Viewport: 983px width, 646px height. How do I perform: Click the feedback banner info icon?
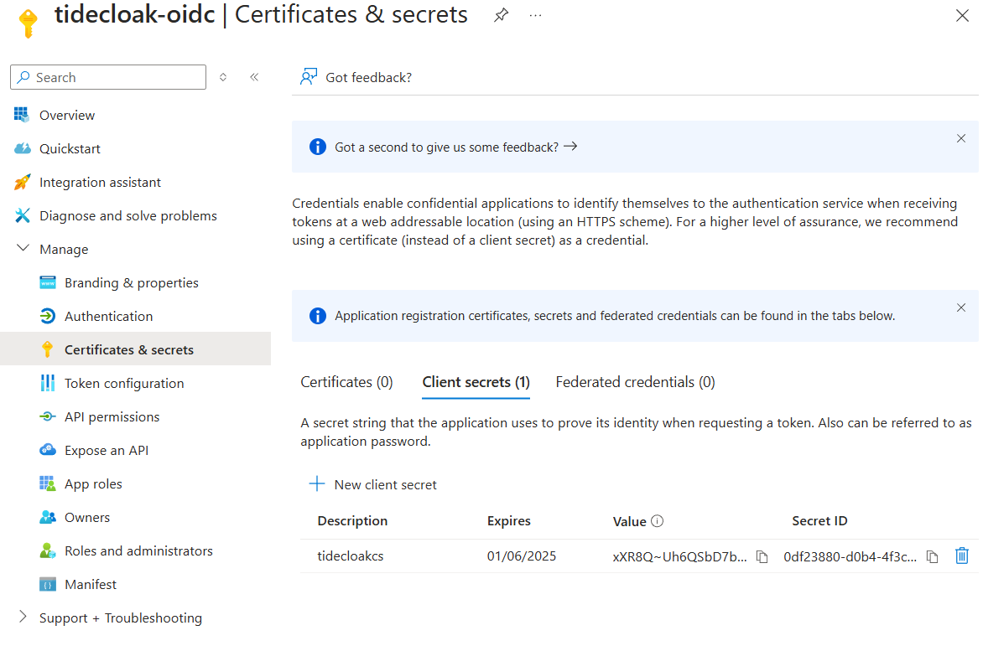tap(318, 147)
